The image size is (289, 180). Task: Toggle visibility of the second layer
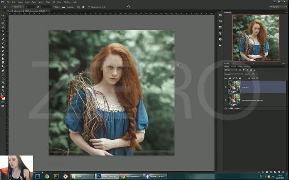(x=226, y=100)
